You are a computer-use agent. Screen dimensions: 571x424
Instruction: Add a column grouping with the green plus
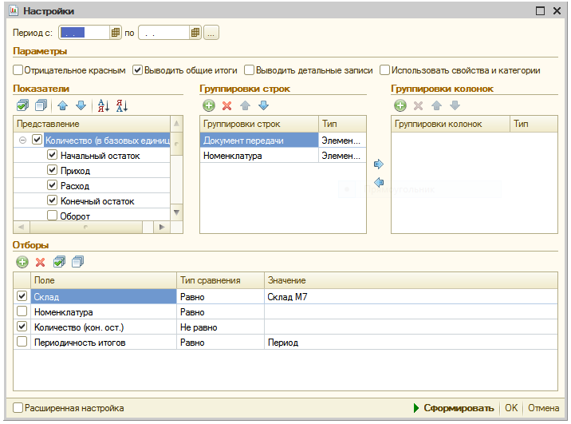coord(400,105)
